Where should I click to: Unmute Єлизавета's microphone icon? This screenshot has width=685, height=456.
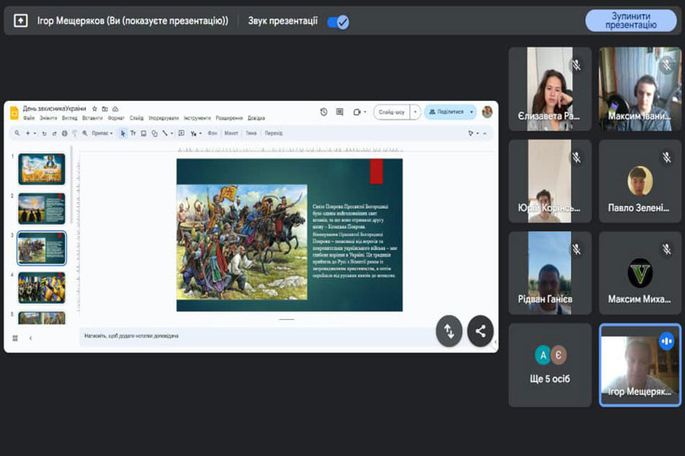[x=576, y=65]
